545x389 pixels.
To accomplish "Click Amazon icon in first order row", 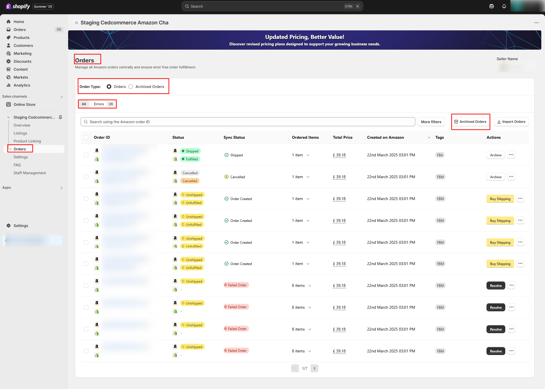I will (97, 151).
